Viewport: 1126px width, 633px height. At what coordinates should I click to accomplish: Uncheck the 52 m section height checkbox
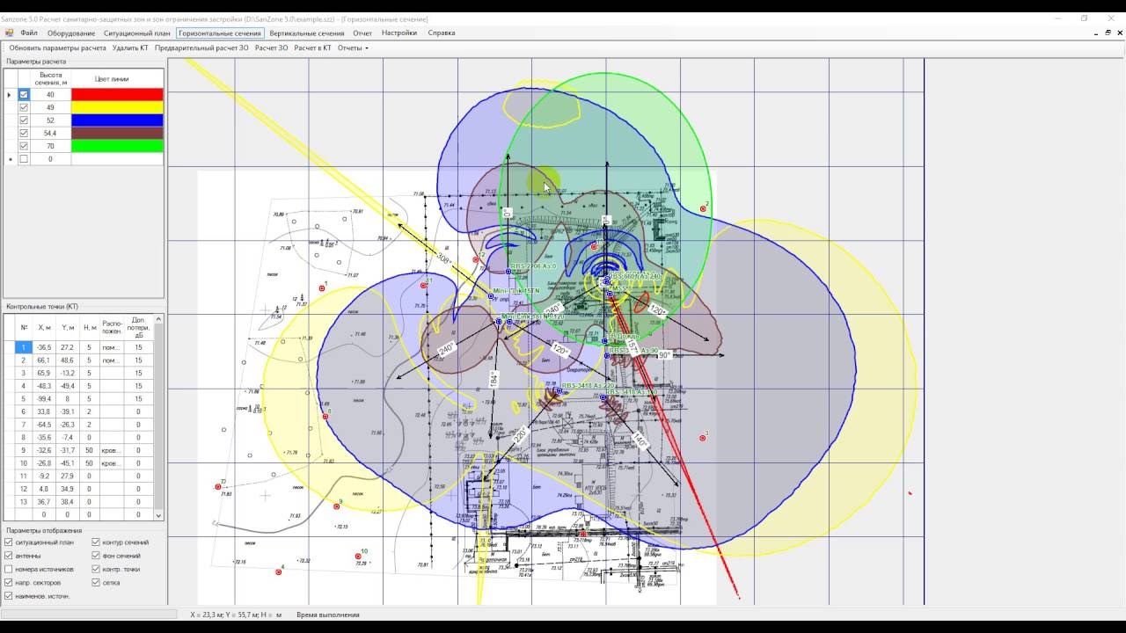[24, 120]
